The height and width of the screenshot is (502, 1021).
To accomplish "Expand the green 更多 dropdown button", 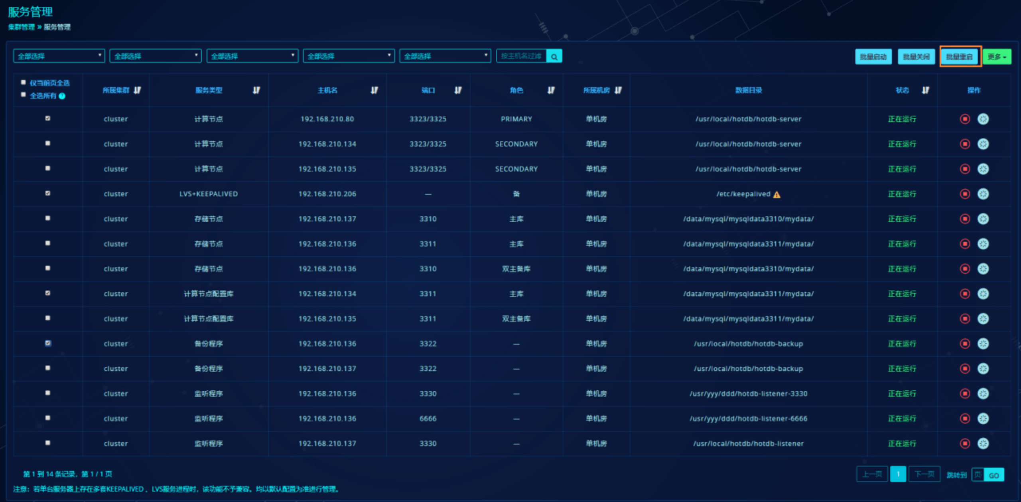I will [x=996, y=57].
